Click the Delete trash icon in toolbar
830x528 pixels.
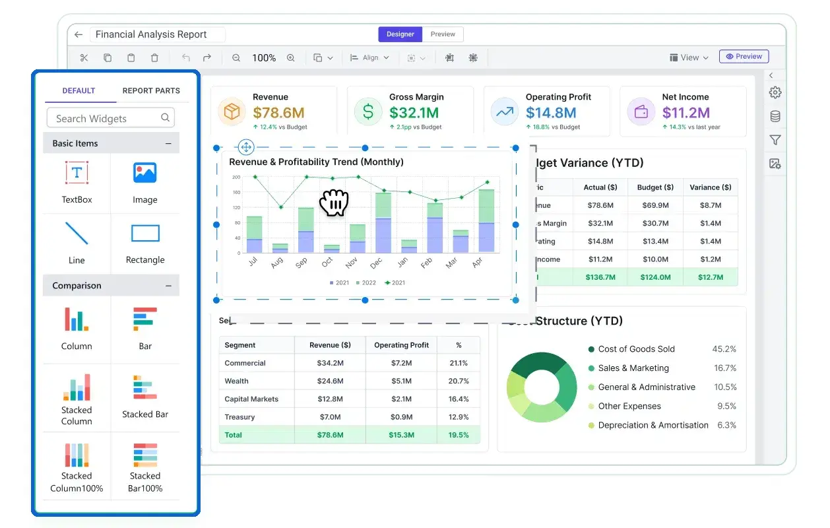coord(154,58)
